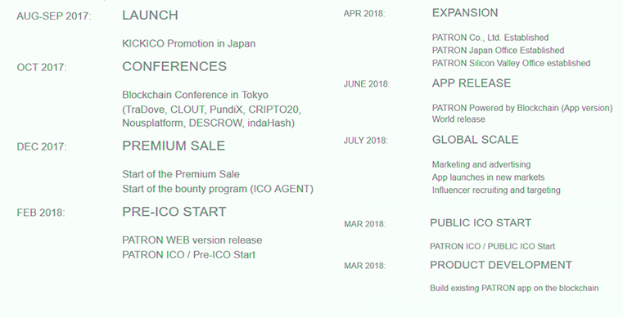Select the PUBLIC ICO START heading
Image resolution: width=623 pixels, height=318 pixels.
(481, 223)
